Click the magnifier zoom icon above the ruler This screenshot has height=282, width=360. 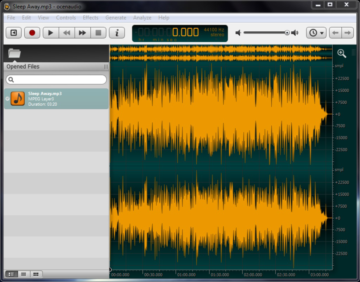tap(341, 53)
